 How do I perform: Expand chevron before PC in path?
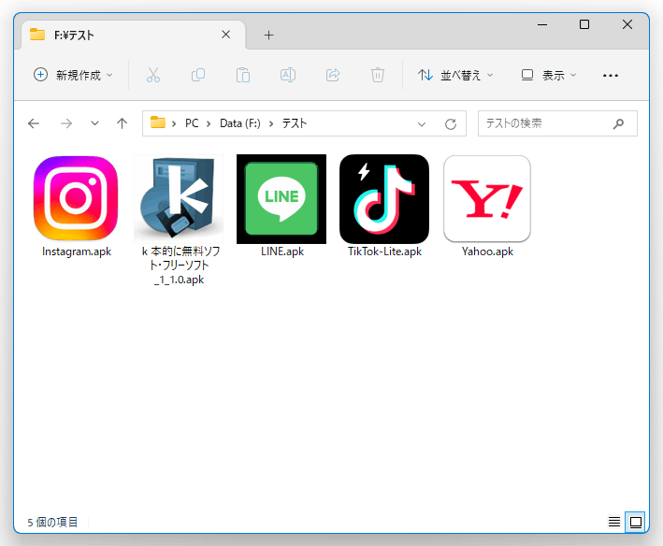pos(174,123)
